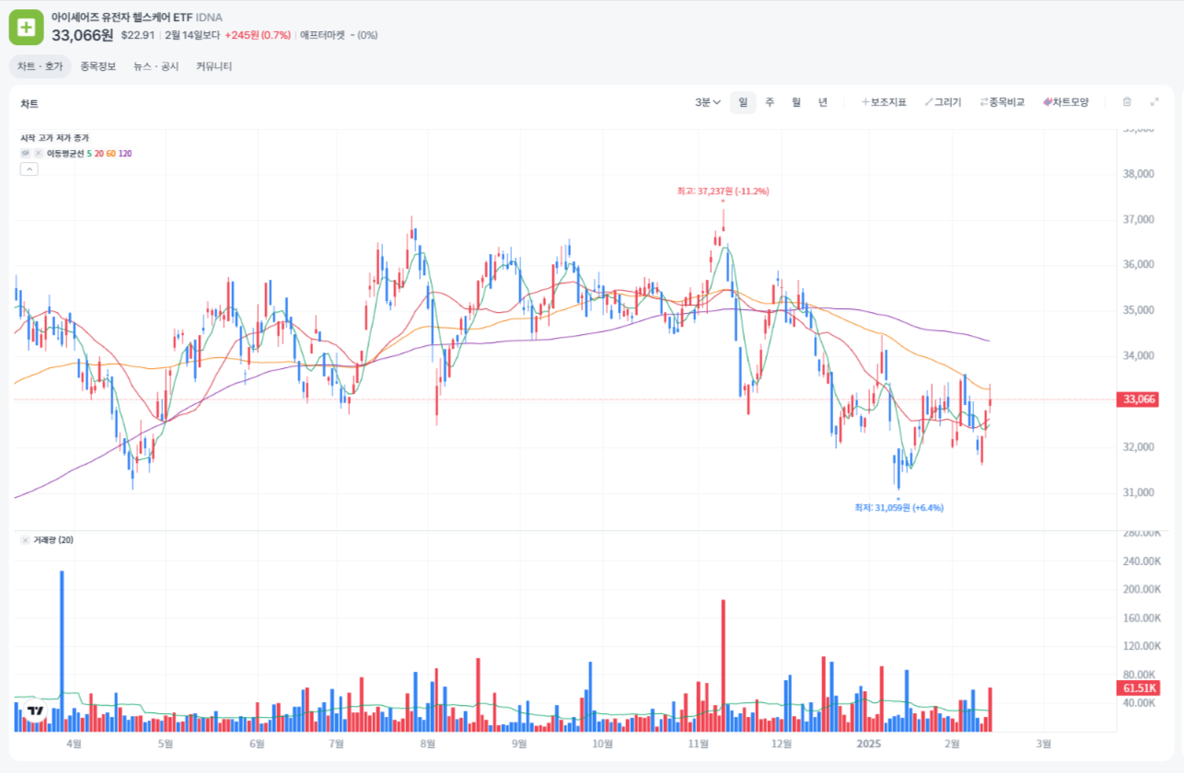1184x773 pixels.
Task: Click the 4월 label on the time axis
Action: pos(74,743)
